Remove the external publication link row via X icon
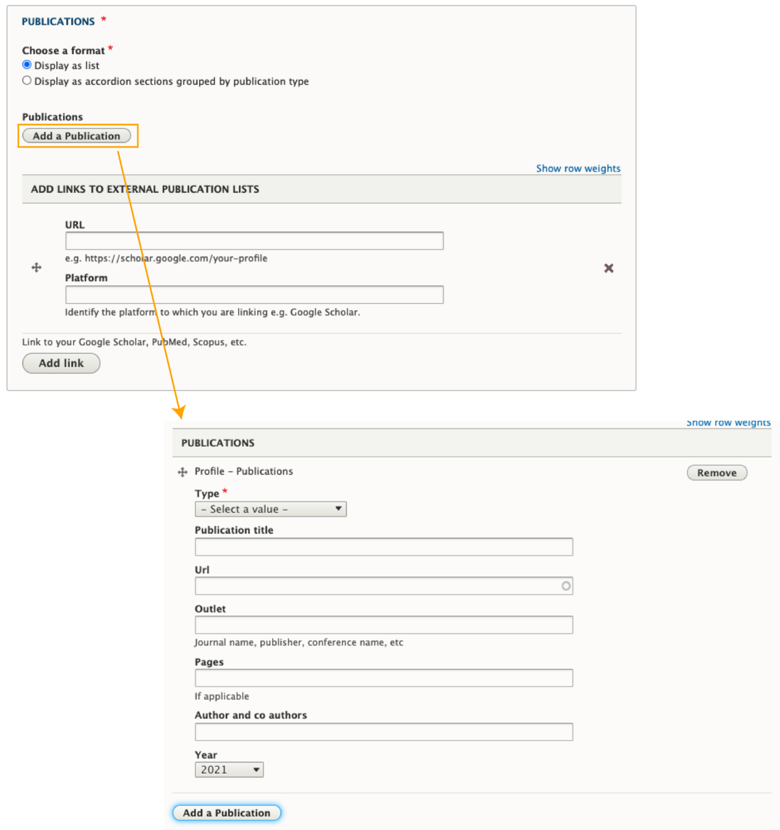This screenshot has width=780, height=830. (608, 268)
